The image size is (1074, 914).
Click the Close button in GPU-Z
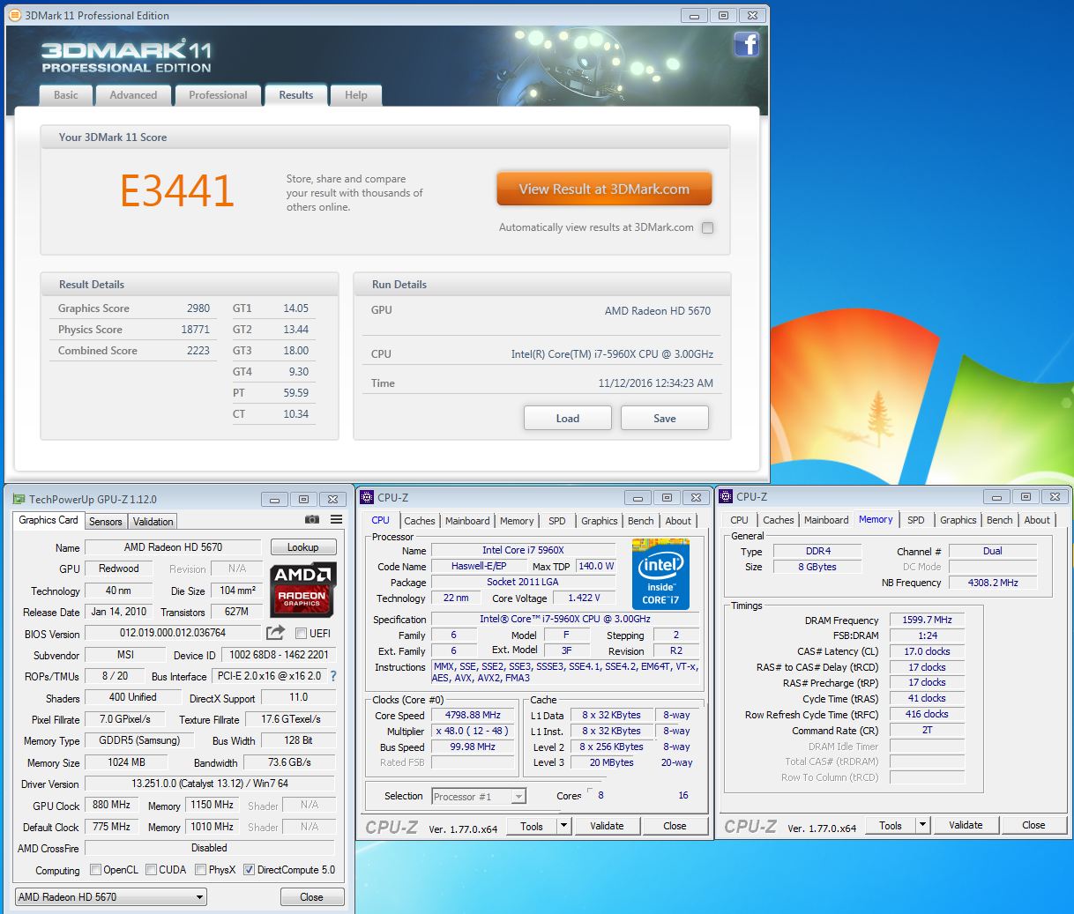[x=311, y=897]
